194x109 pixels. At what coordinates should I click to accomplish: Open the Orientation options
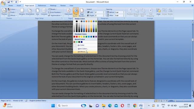coord(30,12)
